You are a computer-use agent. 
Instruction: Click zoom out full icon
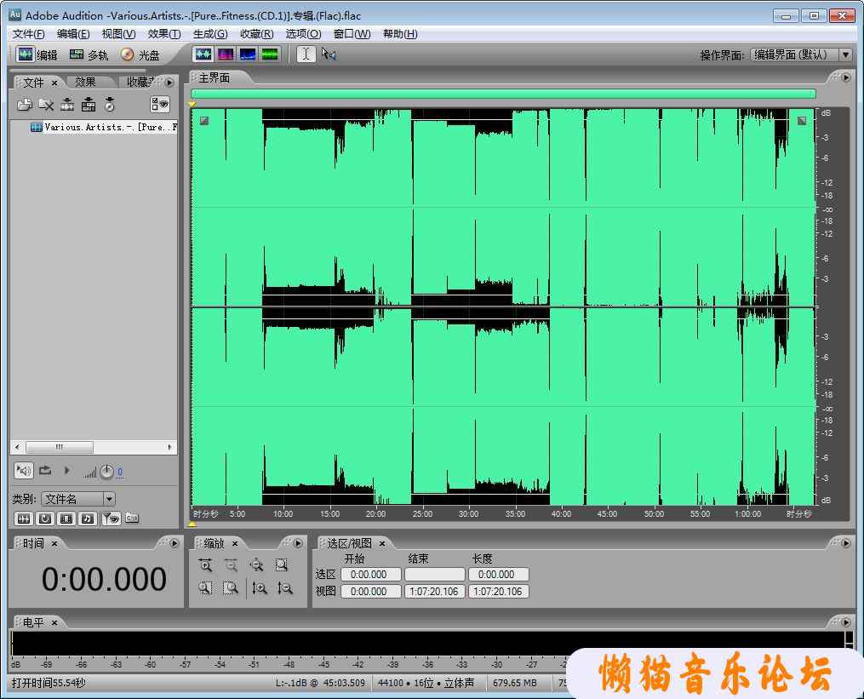(256, 565)
